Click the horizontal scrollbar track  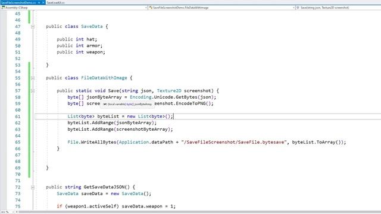point(199,212)
